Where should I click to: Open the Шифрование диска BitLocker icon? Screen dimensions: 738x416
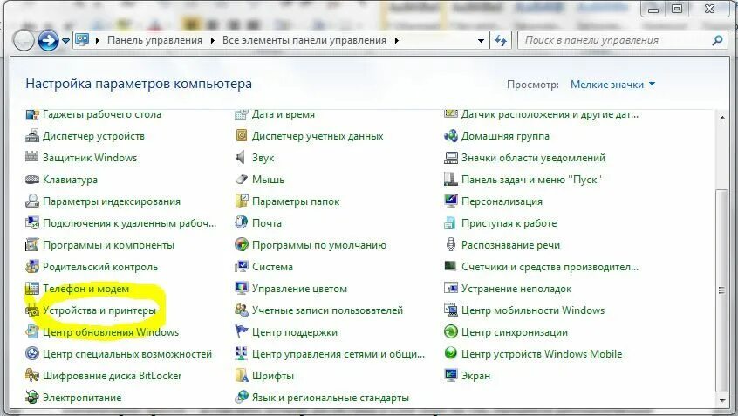(x=32, y=376)
